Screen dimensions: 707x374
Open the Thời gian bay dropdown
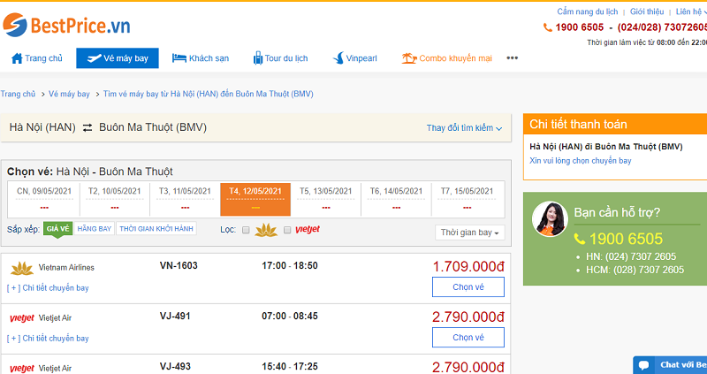[470, 233]
